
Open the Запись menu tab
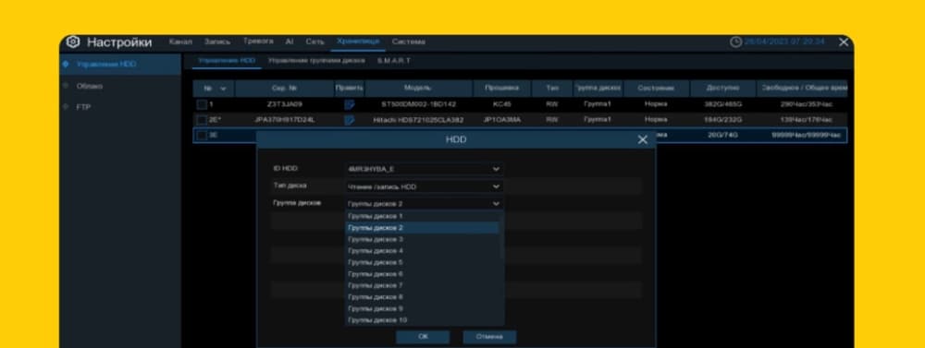[x=217, y=42]
